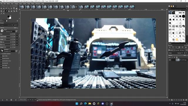Click reset tool options icon

[16, 100]
